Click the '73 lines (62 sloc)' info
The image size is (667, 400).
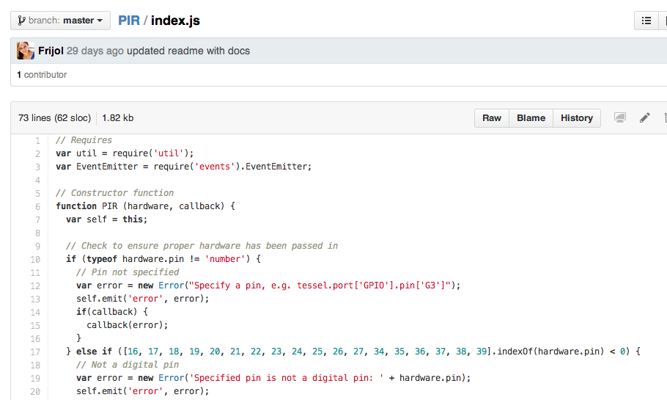click(x=54, y=118)
